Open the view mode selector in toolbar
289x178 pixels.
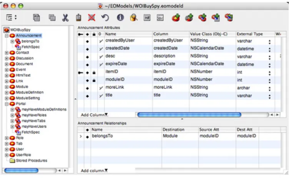click(x=11, y=18)
